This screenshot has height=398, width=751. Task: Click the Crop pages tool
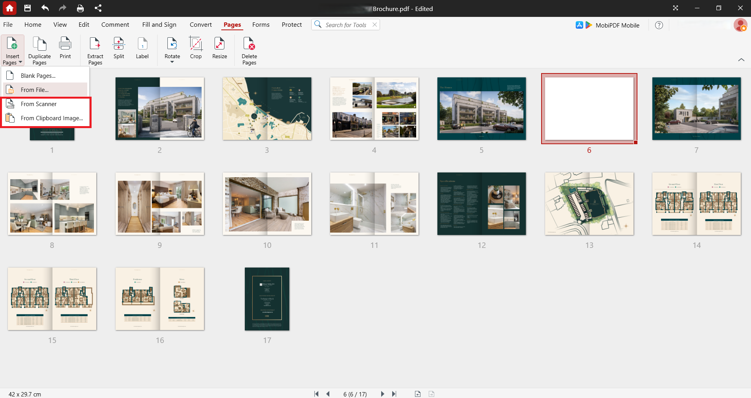coord(196,49)
